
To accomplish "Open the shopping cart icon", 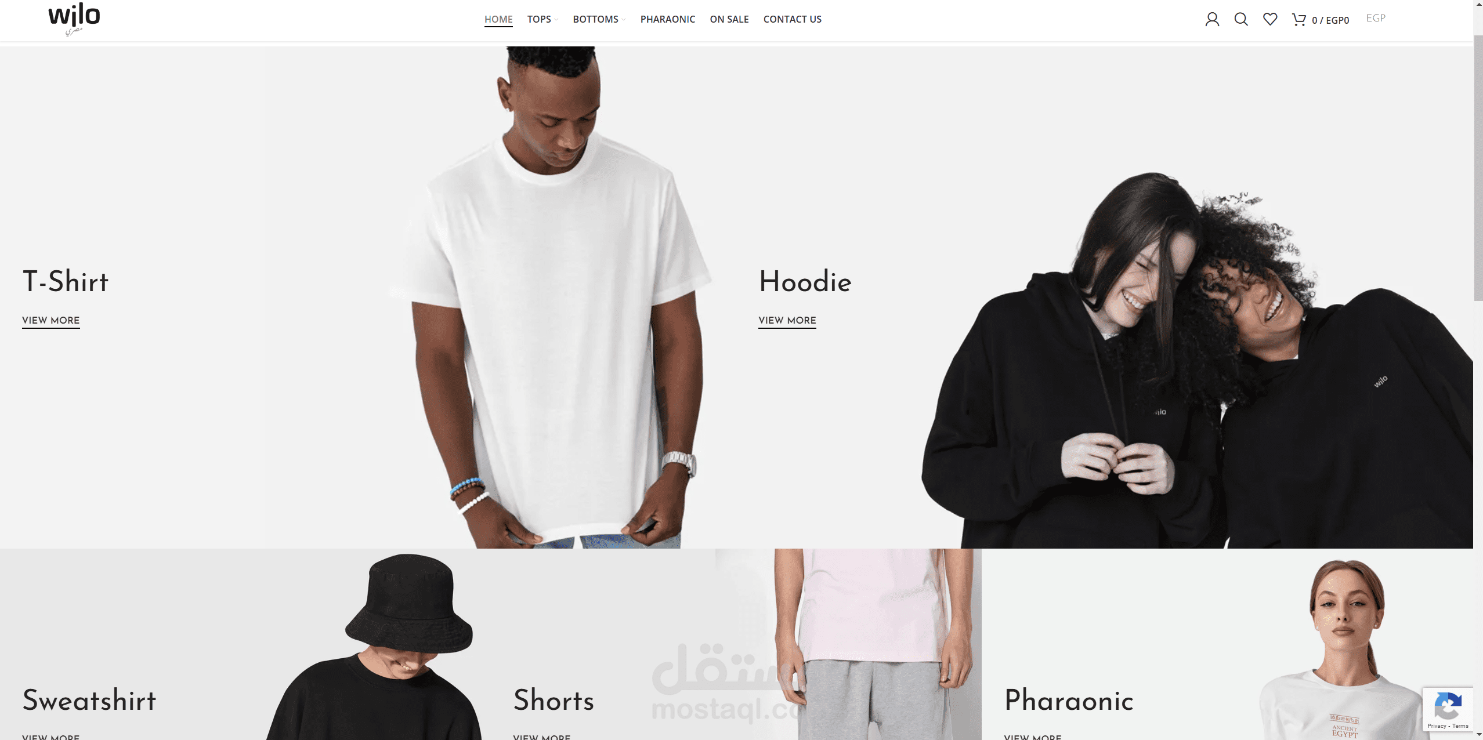I will [x=1298, y=20].
